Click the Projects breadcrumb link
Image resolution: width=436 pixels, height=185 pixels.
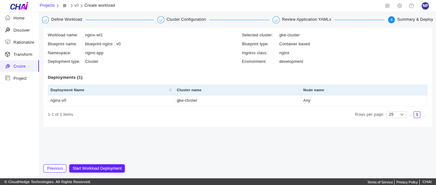pyautogui.click(x=47, y=5)
